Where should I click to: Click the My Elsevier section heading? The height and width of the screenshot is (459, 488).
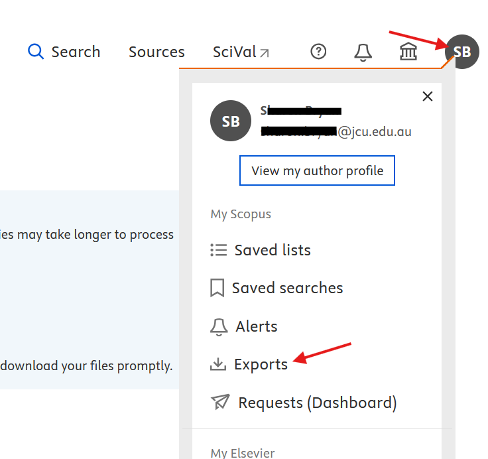click(x=243, y=453)
